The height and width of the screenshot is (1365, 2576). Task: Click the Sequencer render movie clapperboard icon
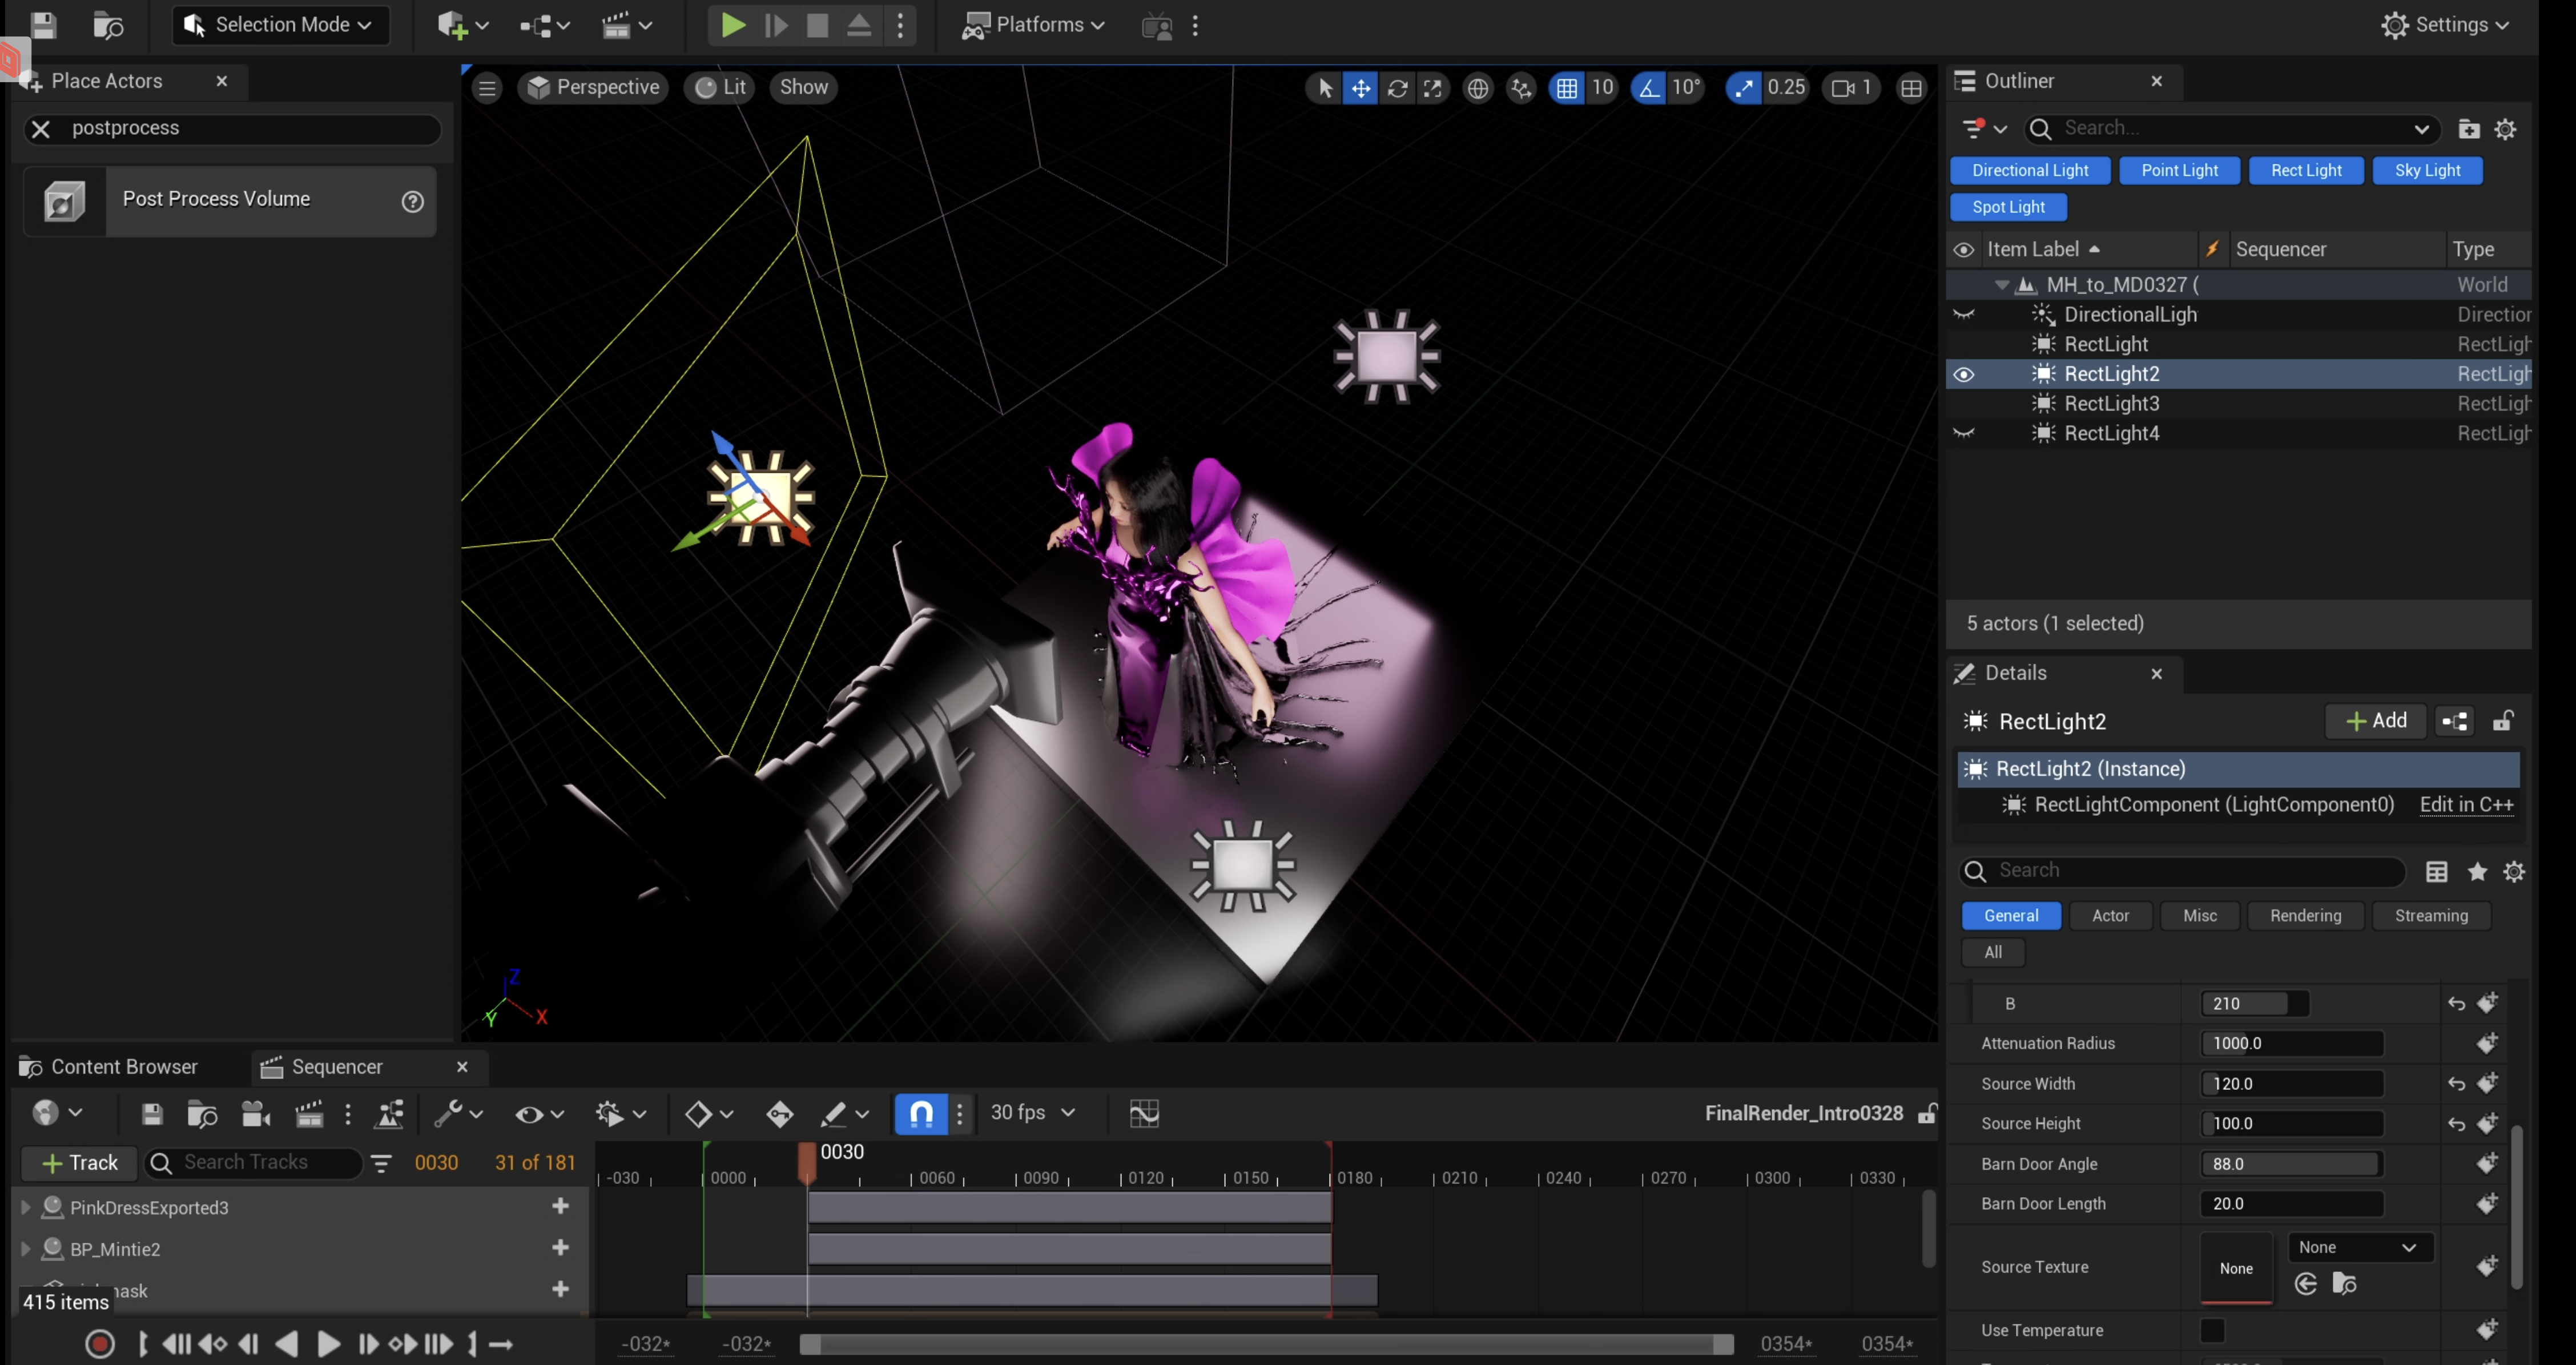309,1113
